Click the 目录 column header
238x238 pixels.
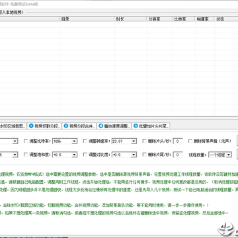click(87, 19)
